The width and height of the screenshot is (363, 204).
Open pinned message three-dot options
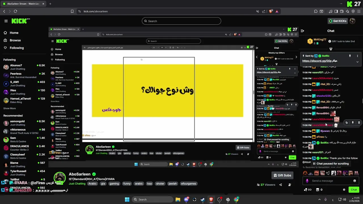[x=357, y=56]
